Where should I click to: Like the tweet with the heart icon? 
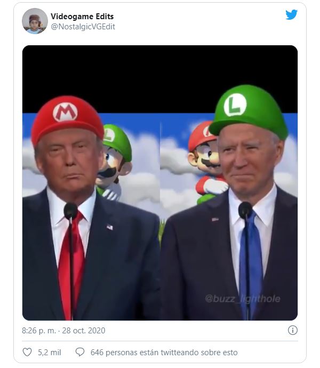27,353
